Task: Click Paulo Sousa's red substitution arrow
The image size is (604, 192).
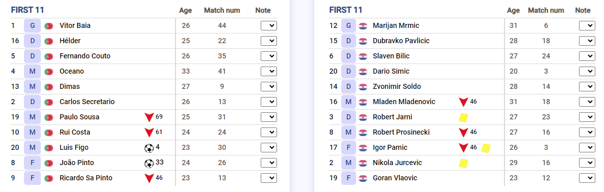Action: [x=149, y=117]
